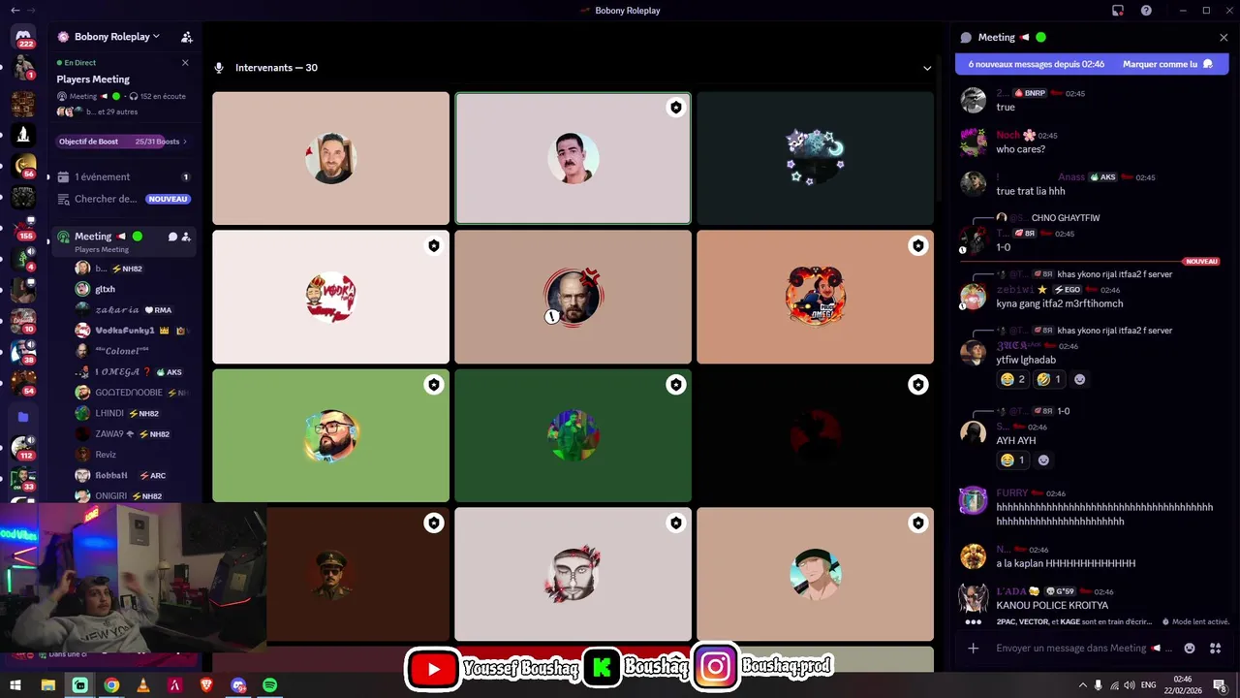This screenshot has width=1240, height=698.
Task: Open Chrome from the taskbar
Action: click(111, 685)
